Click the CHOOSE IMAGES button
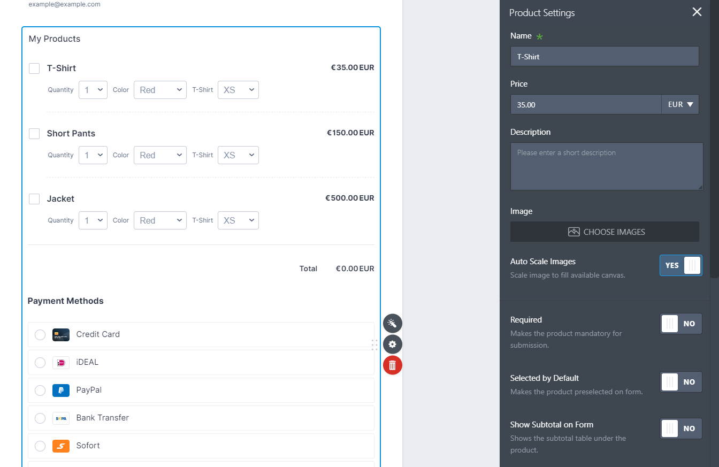The height and width of the screenshot is (467, 719). (x=605, y=232)
